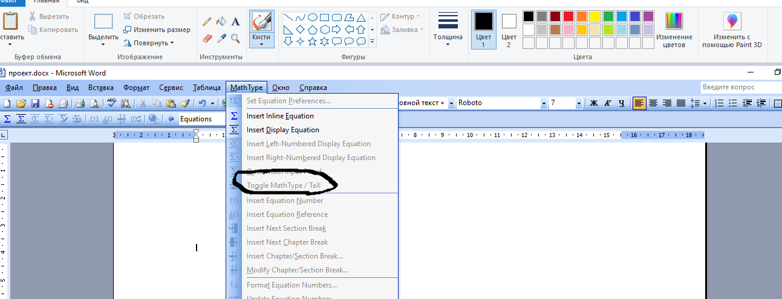The image size is (782, 299).
Task: Open the Формат menu in Word
Action: coord(136,88)
